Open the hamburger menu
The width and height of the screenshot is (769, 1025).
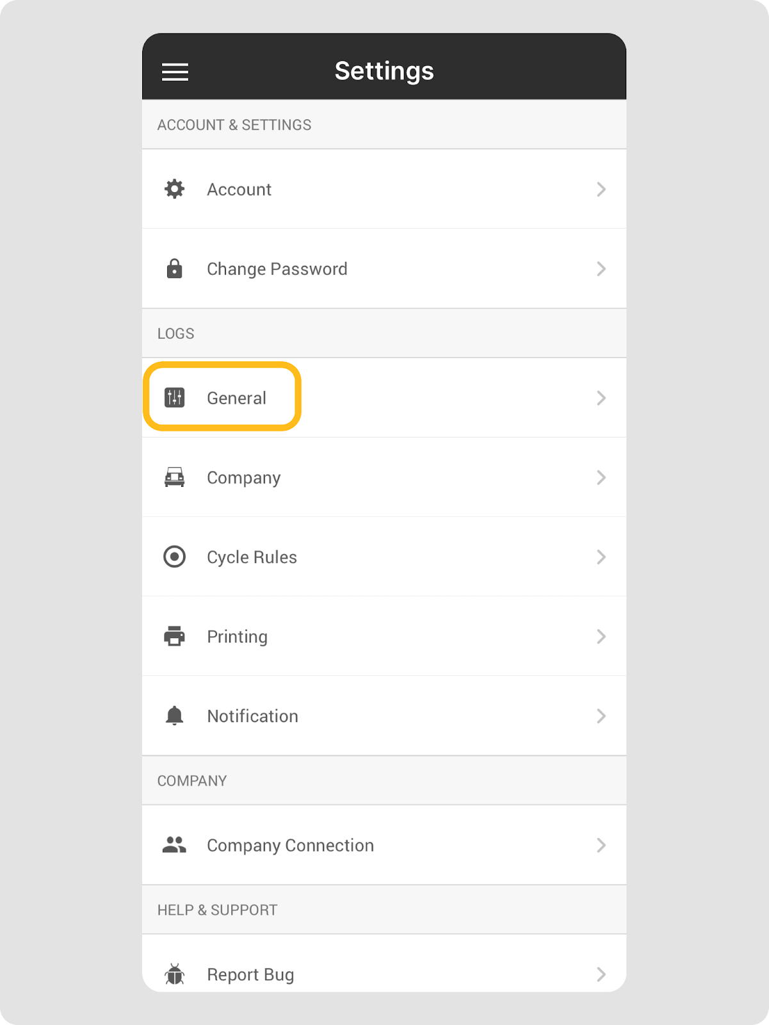(x=175, y=72)
